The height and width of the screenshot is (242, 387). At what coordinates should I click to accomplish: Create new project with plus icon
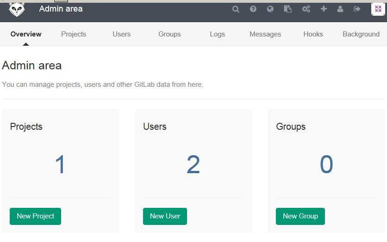324,9
